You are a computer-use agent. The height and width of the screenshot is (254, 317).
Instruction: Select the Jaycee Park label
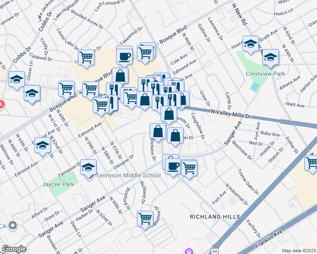point(58,184)
